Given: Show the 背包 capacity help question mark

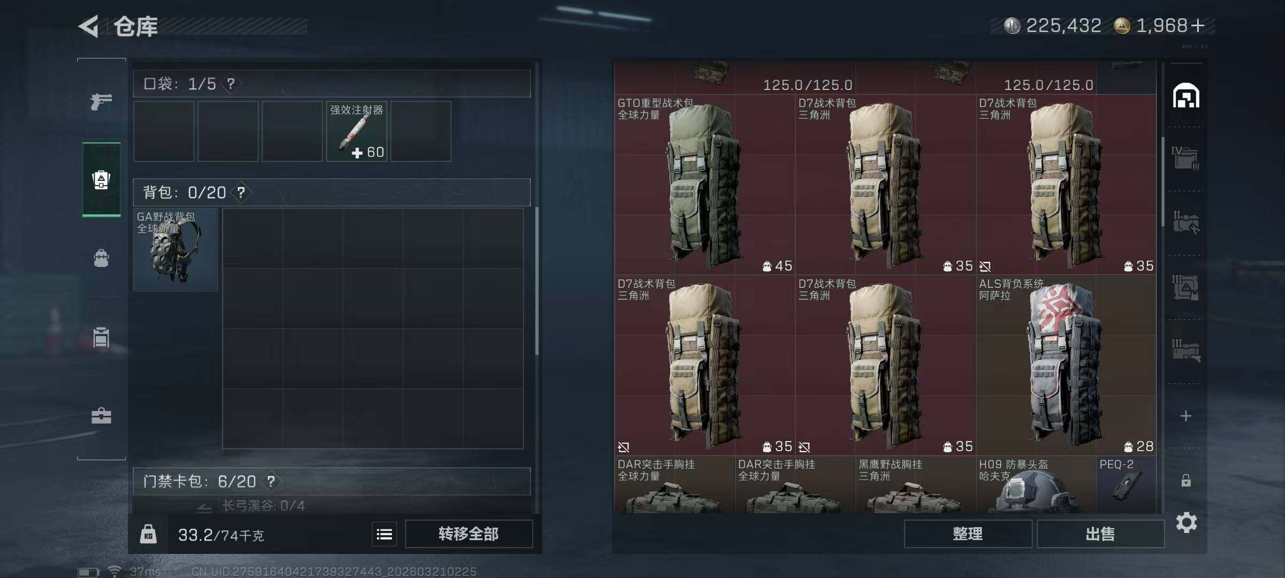Looking at the screenshot, I should tap(241, 192).
